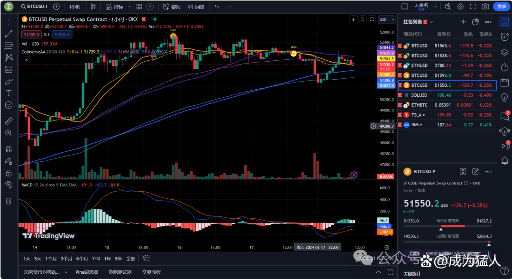The height and width of the screenshot is (279, 512).
Task: Open the 策略测试器 tab
Action: pos(120,272)
